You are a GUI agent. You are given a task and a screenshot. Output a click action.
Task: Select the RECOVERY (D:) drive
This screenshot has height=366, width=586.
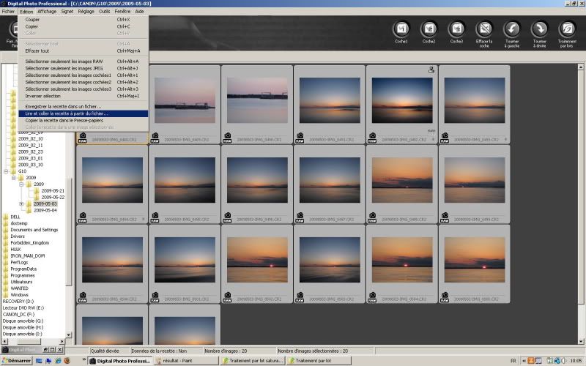18,302
